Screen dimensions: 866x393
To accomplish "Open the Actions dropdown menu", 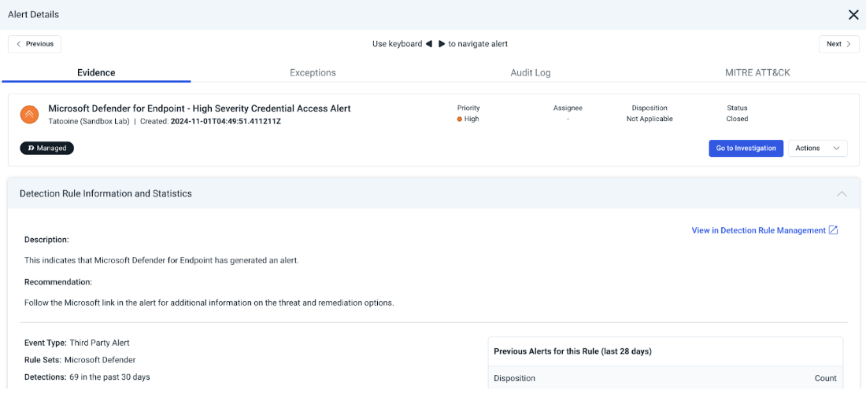I will pos(817,148).
